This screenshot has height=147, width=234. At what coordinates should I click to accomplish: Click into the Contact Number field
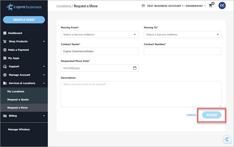pyautogui.click(x=182, y=51)
